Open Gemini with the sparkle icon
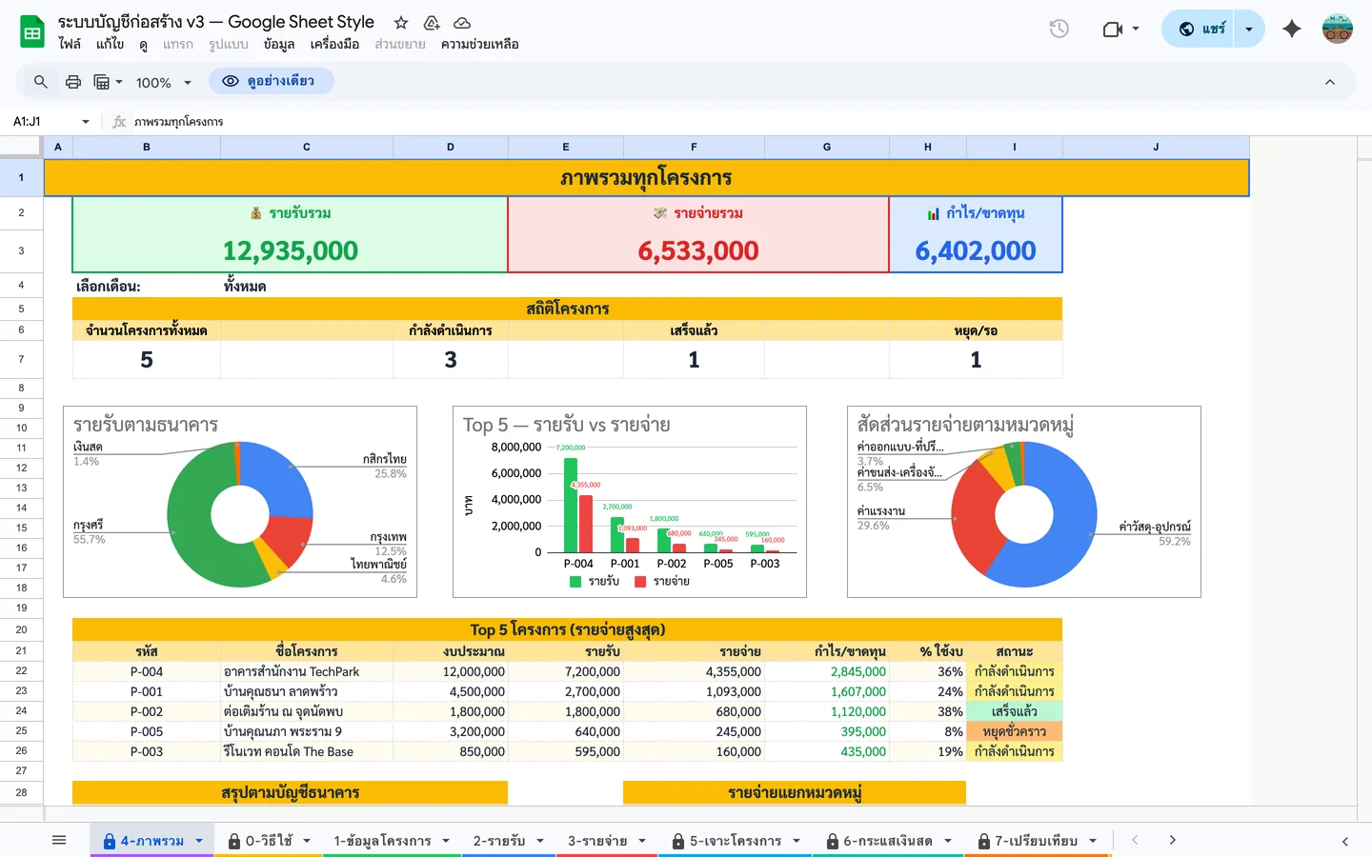 1291,30
